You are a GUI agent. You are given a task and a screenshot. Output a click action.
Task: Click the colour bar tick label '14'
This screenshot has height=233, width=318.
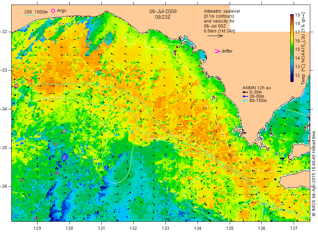pyautogui.click(x=297, y=58)
